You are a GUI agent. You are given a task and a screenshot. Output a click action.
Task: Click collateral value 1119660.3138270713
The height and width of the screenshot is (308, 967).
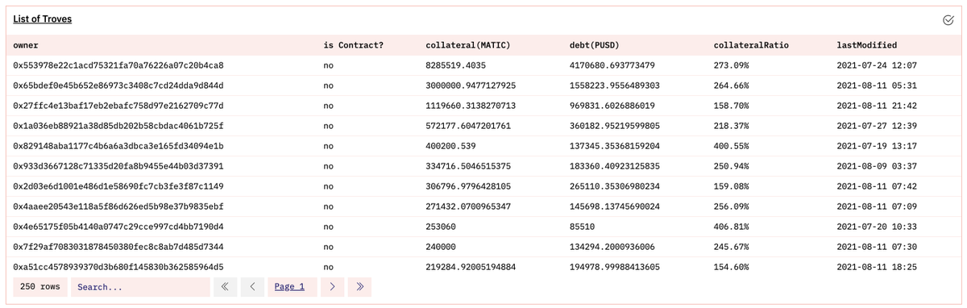click(471, 106)
